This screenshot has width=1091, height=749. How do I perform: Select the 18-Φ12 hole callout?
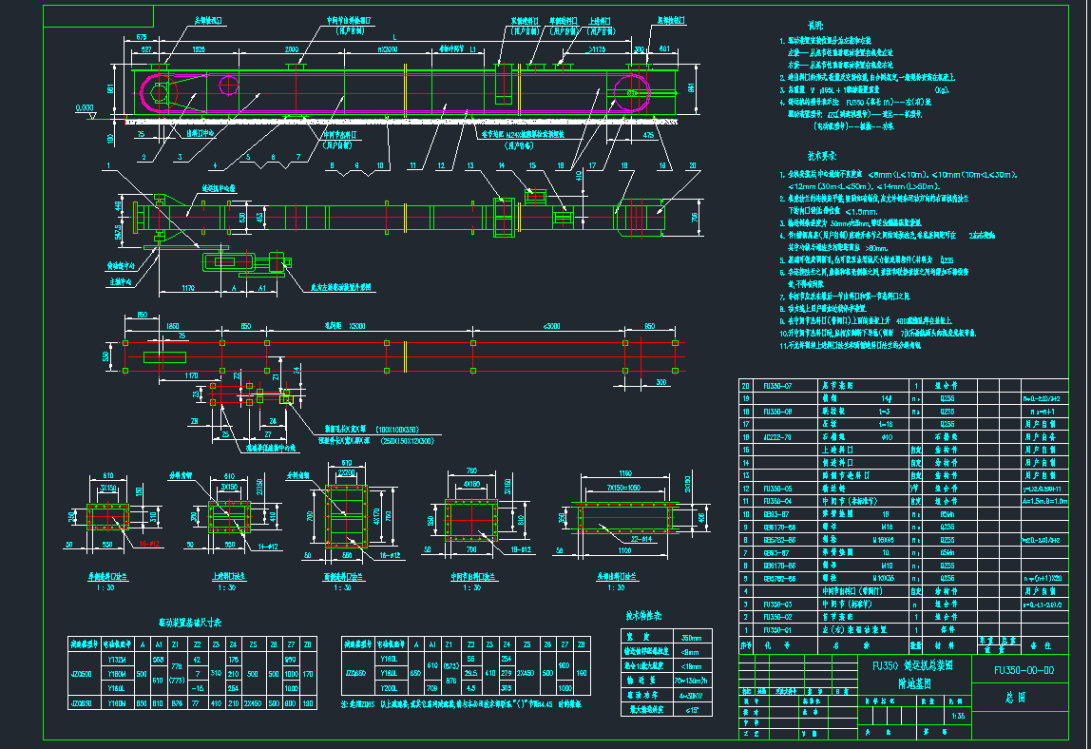(521, 550)
